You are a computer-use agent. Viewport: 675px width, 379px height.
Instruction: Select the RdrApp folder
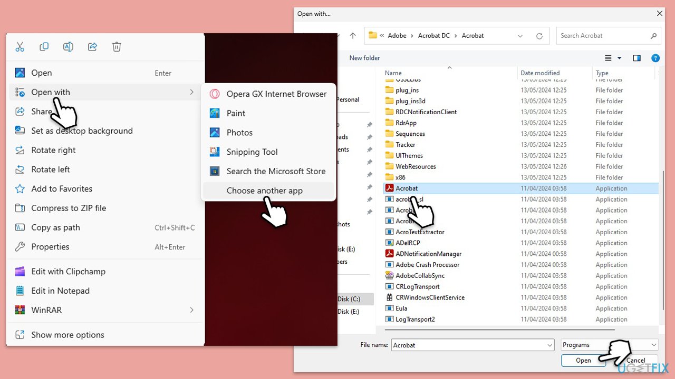point(406,123)
